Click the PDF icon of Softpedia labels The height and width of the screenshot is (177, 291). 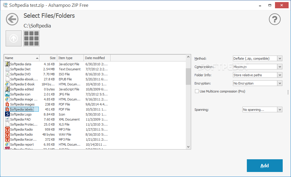7,109
